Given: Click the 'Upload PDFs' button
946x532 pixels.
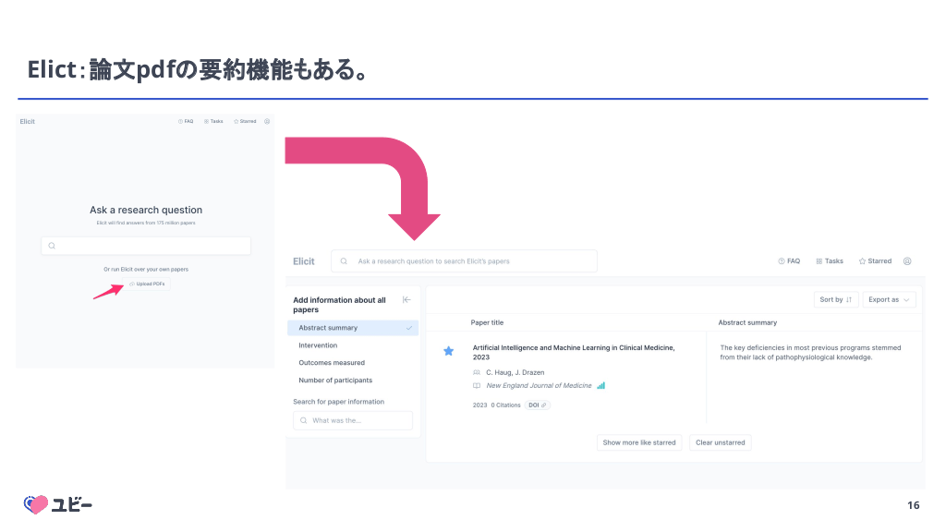Looking at the screenshot, I should 148,284.
